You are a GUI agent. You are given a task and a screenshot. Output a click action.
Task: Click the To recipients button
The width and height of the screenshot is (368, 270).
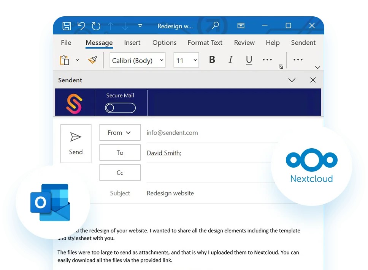(x=120, y=152)
